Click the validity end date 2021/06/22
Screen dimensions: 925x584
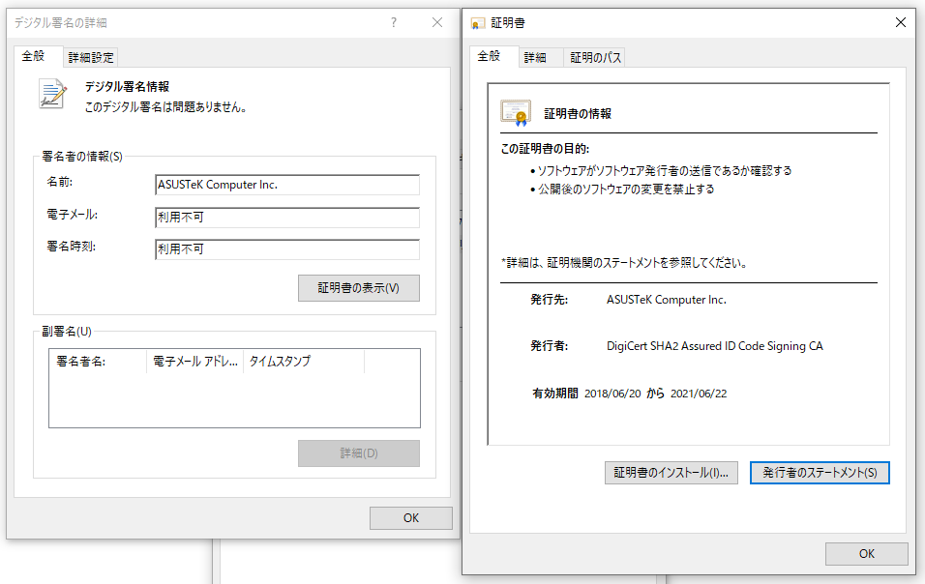coord(699,394)
